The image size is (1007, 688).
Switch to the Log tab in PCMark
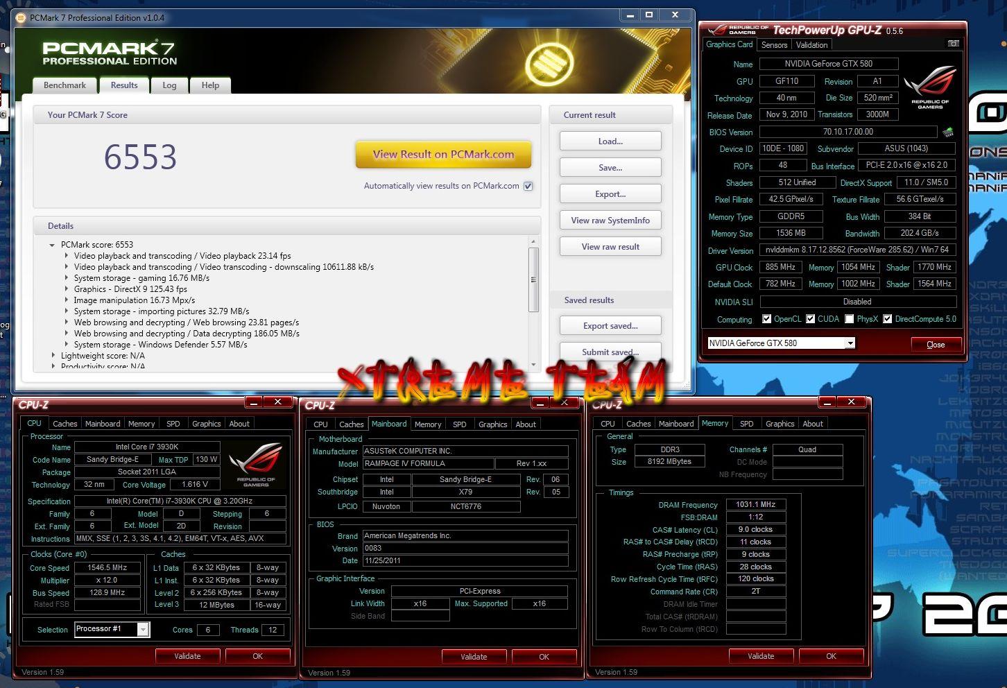(x=169, y=85)
